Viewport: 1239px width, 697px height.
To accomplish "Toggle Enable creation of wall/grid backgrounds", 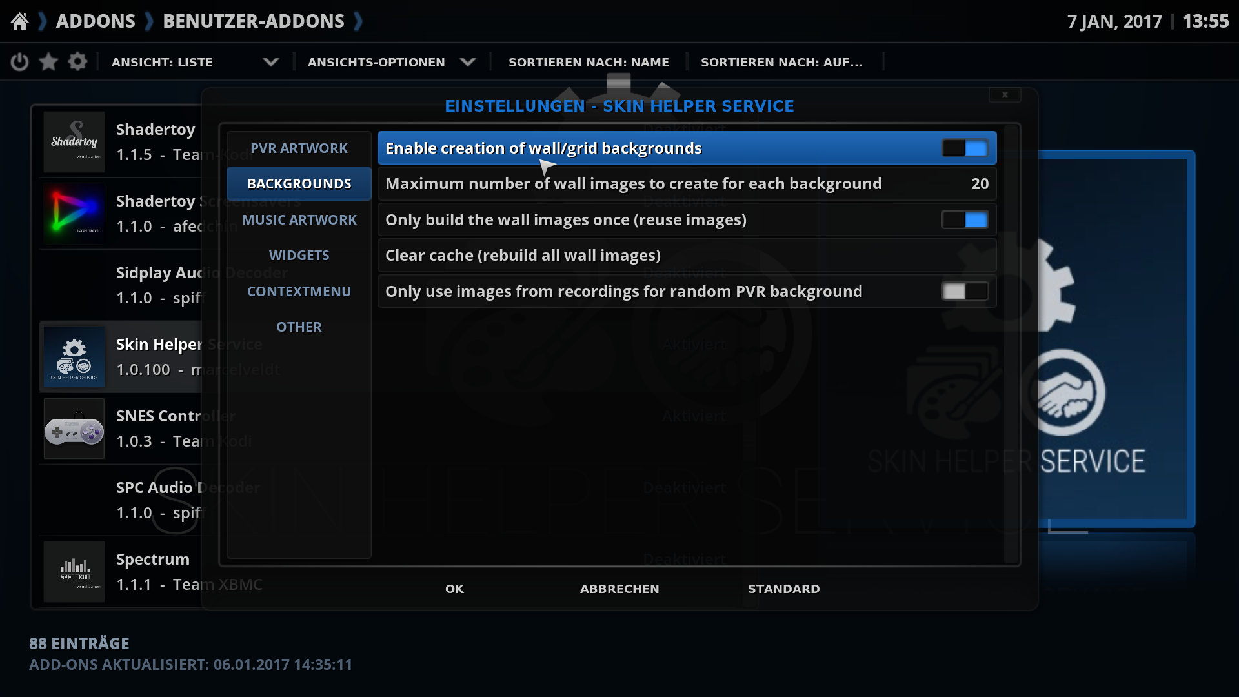I will 965,148.
